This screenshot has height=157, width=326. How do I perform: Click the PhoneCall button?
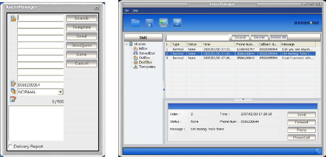(302, 138)
